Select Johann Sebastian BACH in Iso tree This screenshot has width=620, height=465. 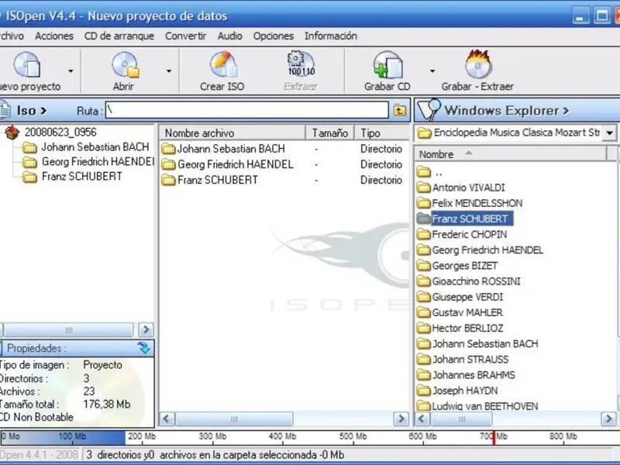(95, 147)
